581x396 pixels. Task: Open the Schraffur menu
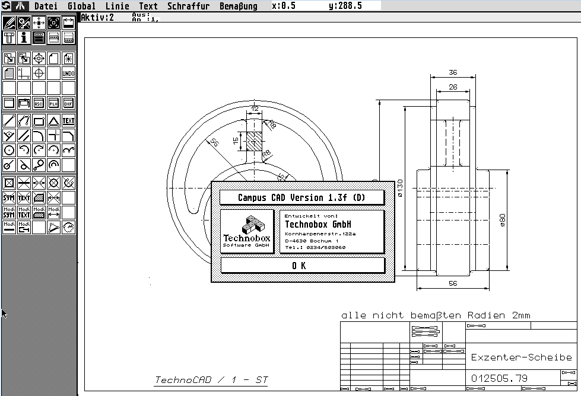[188, 6]
